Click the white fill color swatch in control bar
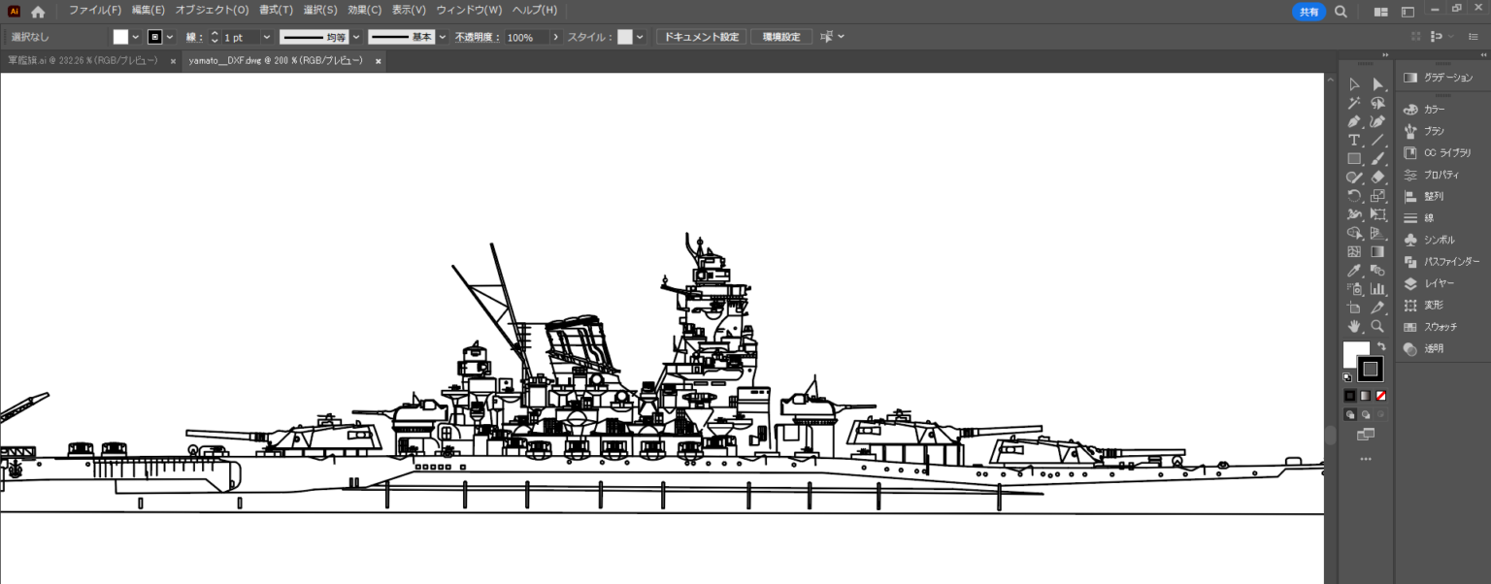Image resolution: width=1491 pixels, height=584 pixels. [120, 37]
